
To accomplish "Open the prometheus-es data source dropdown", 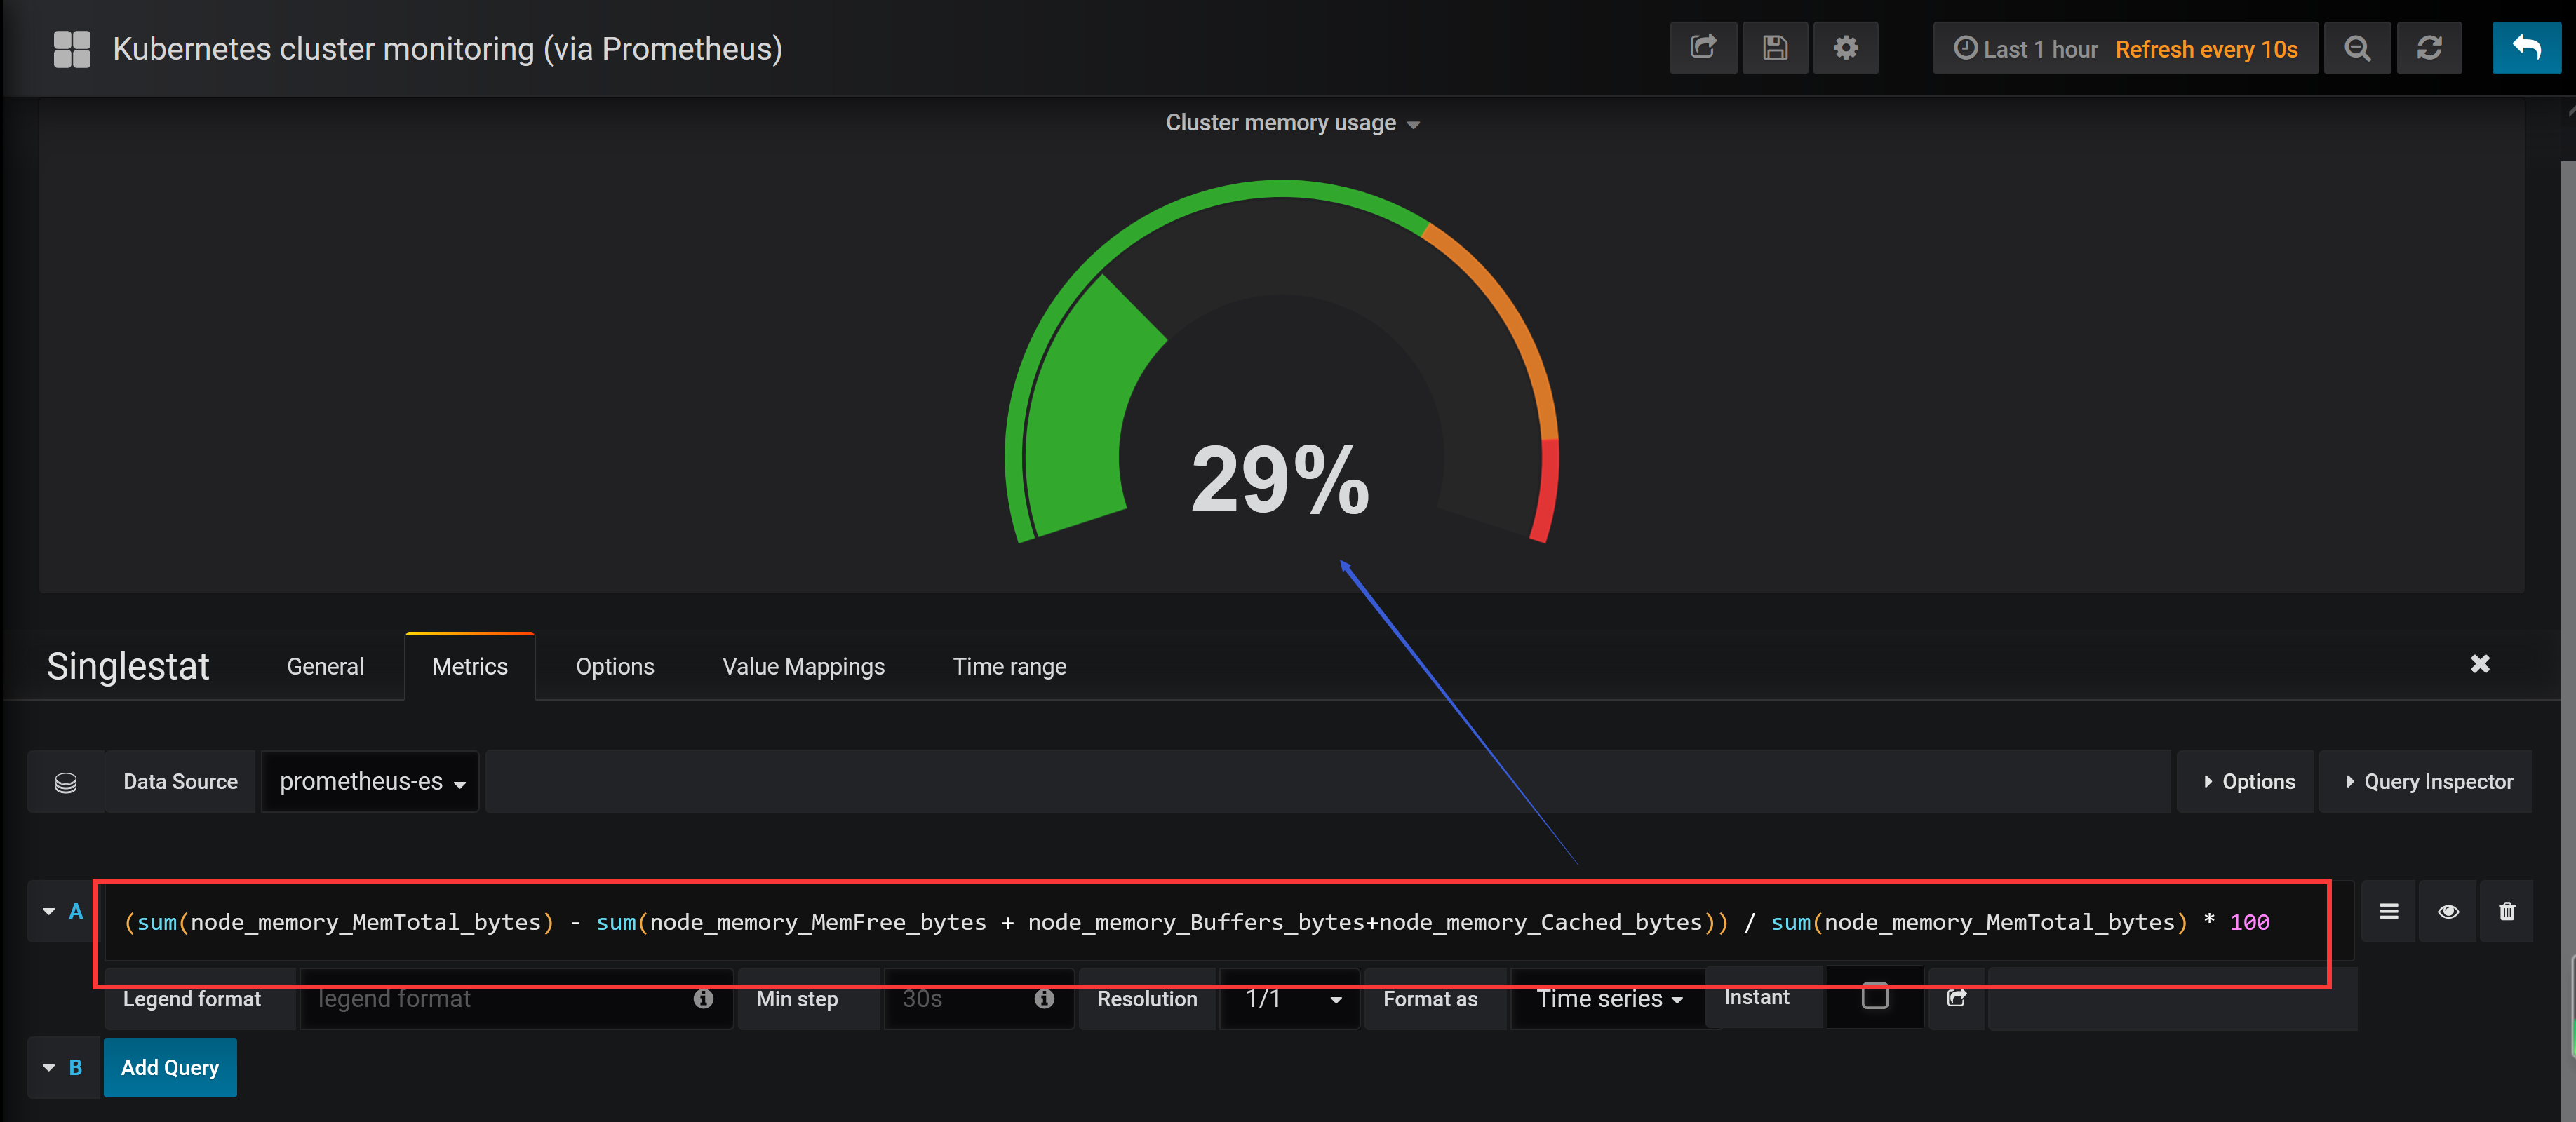I will [371, 782].
